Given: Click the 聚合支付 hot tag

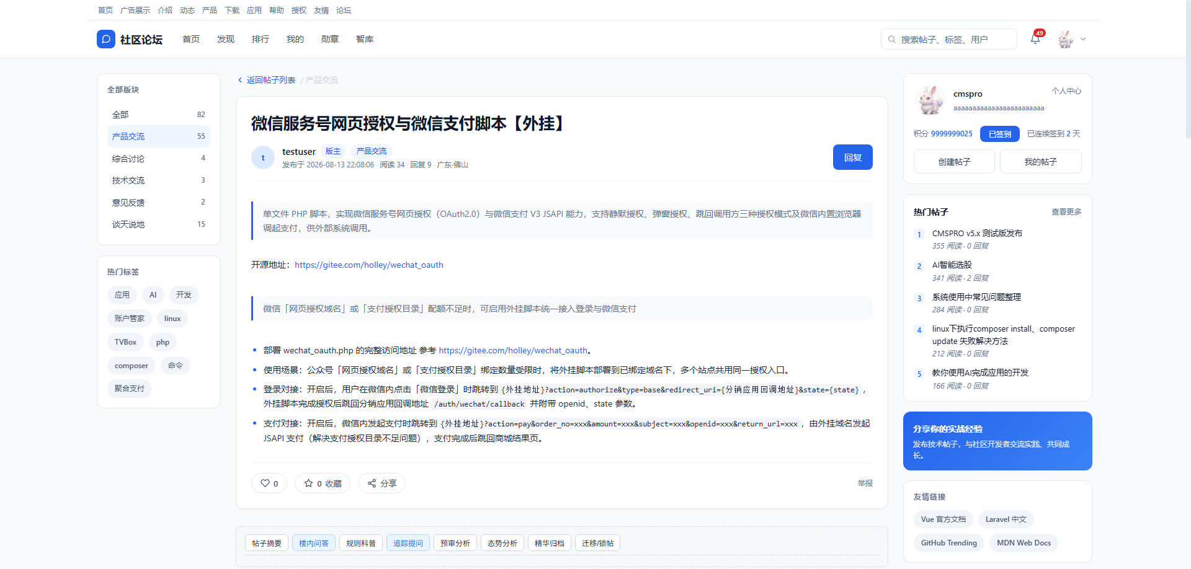Looking at the screenshot, I should click(130, 389).
